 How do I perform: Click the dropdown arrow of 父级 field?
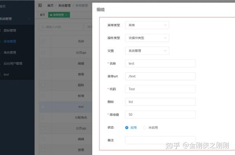point(165,51)
